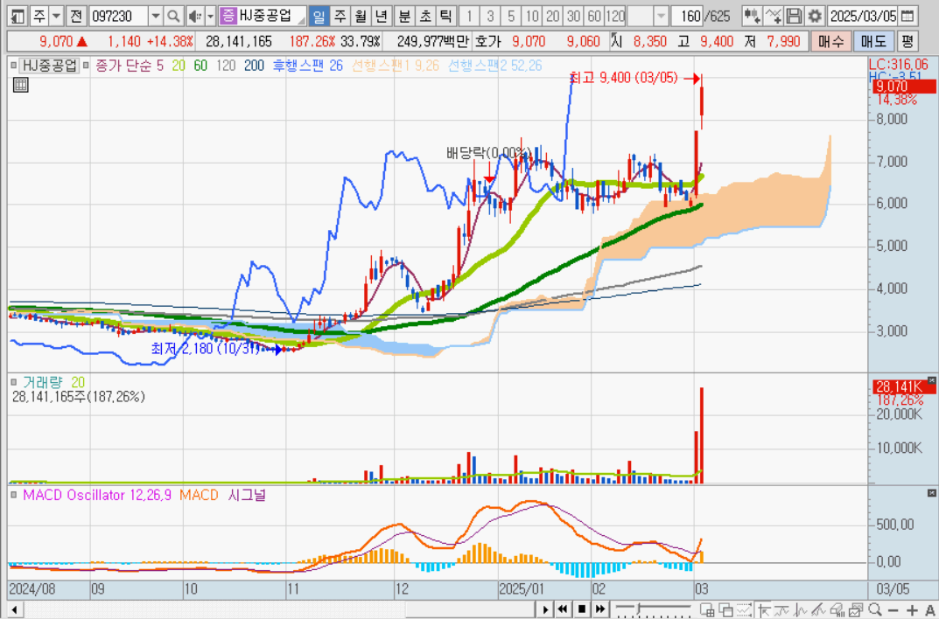The image size is (939, 619).
Task: Click the scroll-left arrow of horizontal scrollbar
Action: (x=14, y=610)
